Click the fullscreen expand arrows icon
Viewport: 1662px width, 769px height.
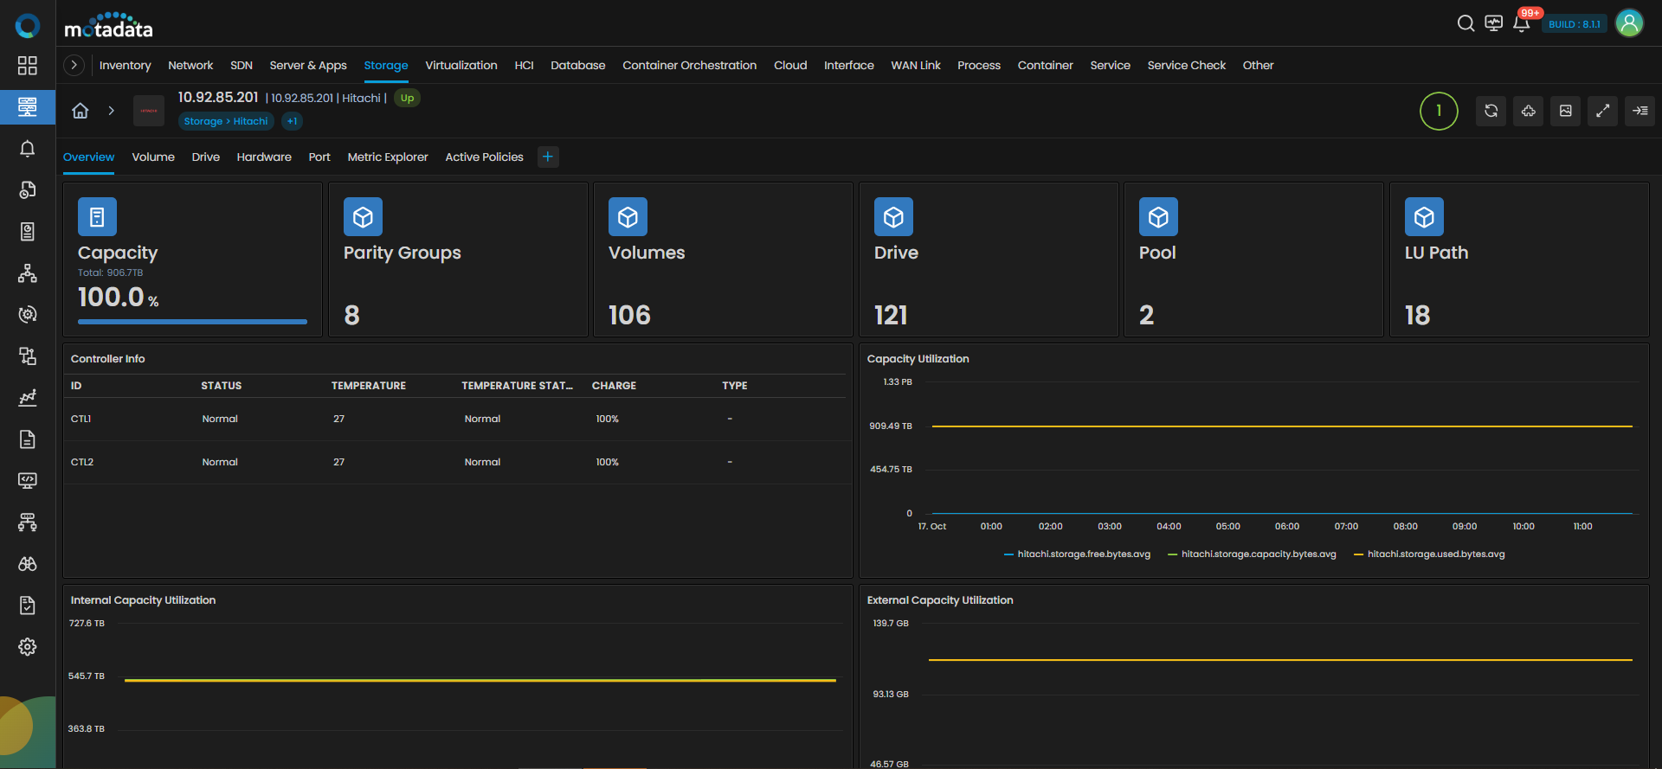[1602, 111]
